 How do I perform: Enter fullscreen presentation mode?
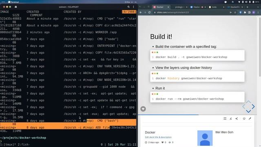tap(225, 118)
